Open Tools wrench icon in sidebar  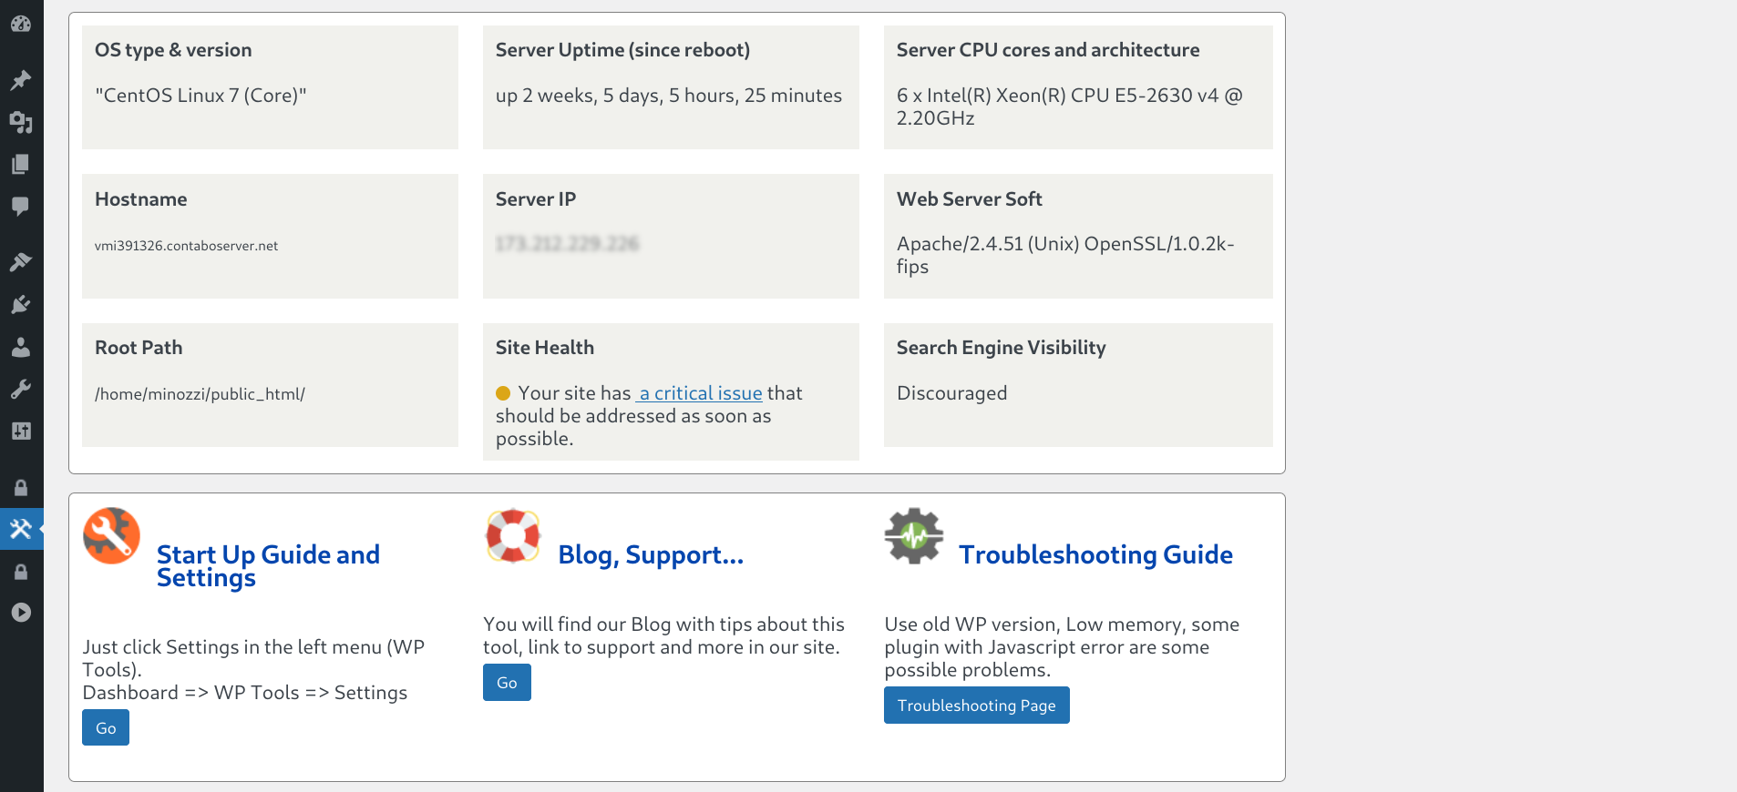(x=21, y=389)
